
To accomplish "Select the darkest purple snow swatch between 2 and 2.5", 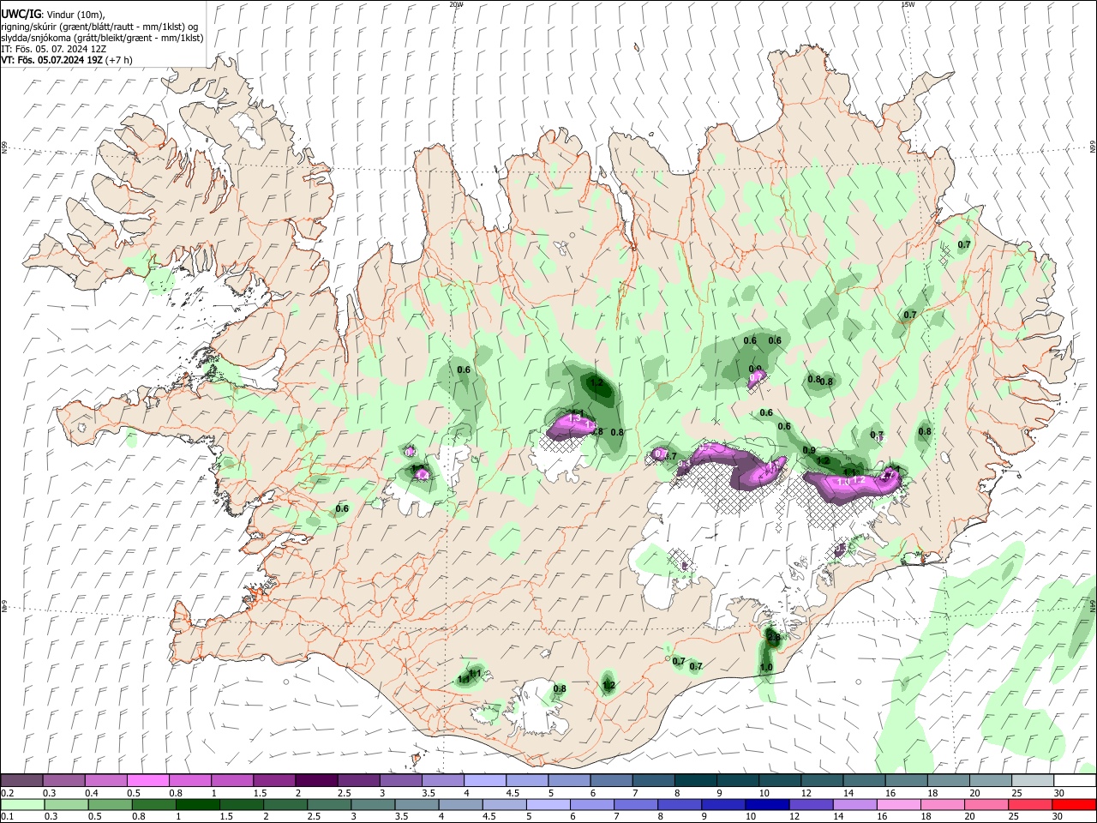I will click(x=316, y=780).
